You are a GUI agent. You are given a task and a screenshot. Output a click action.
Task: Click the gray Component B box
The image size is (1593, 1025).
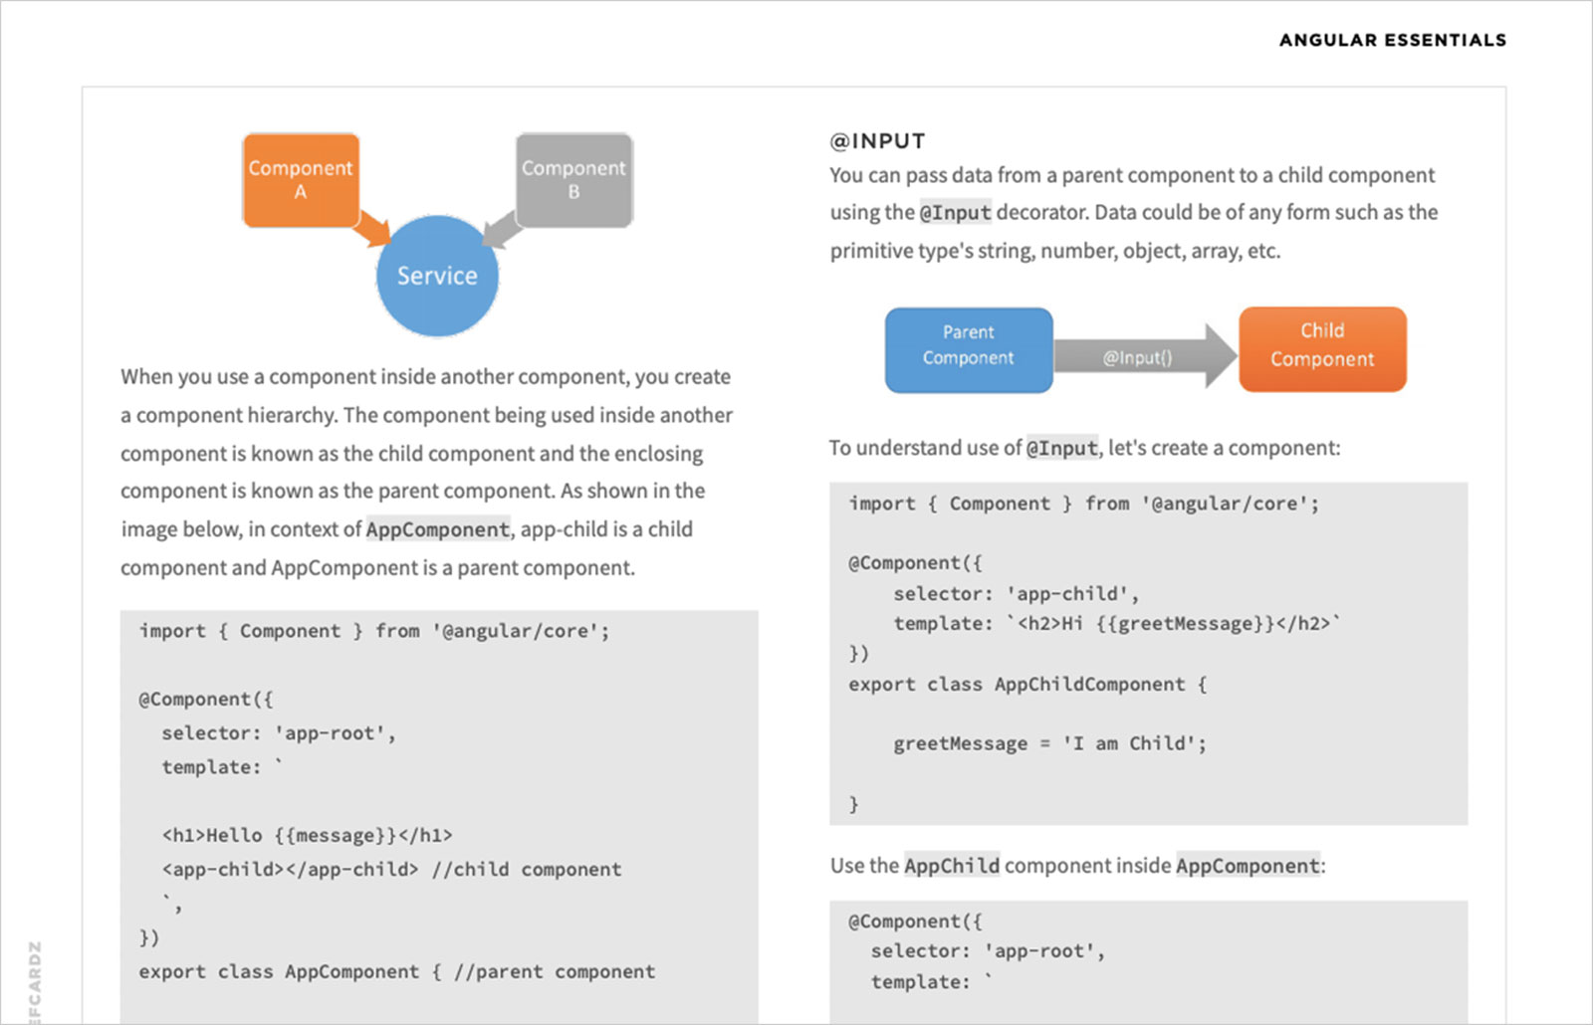pyautogui.click(x=573, y=180)
